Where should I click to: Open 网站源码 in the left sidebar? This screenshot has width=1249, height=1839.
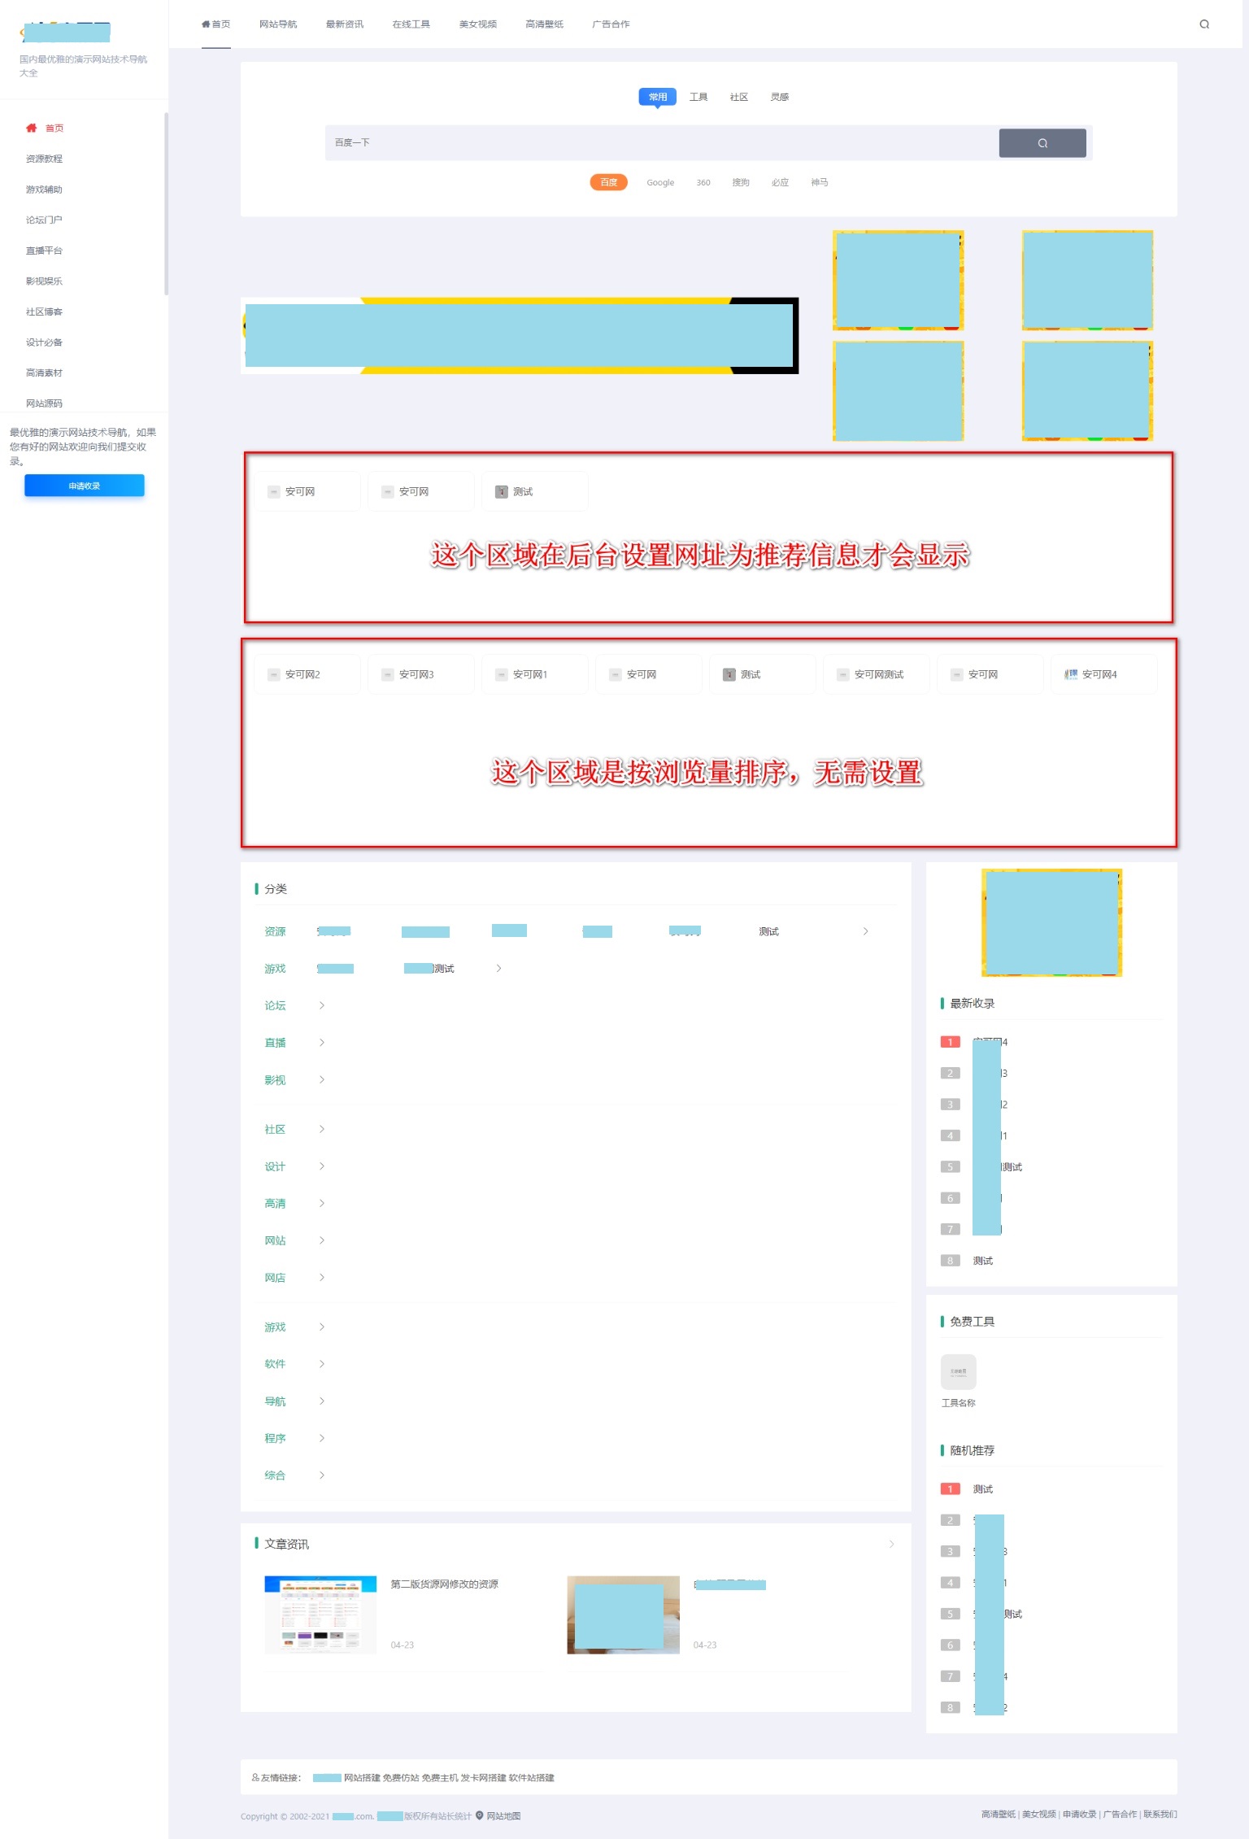44,403
